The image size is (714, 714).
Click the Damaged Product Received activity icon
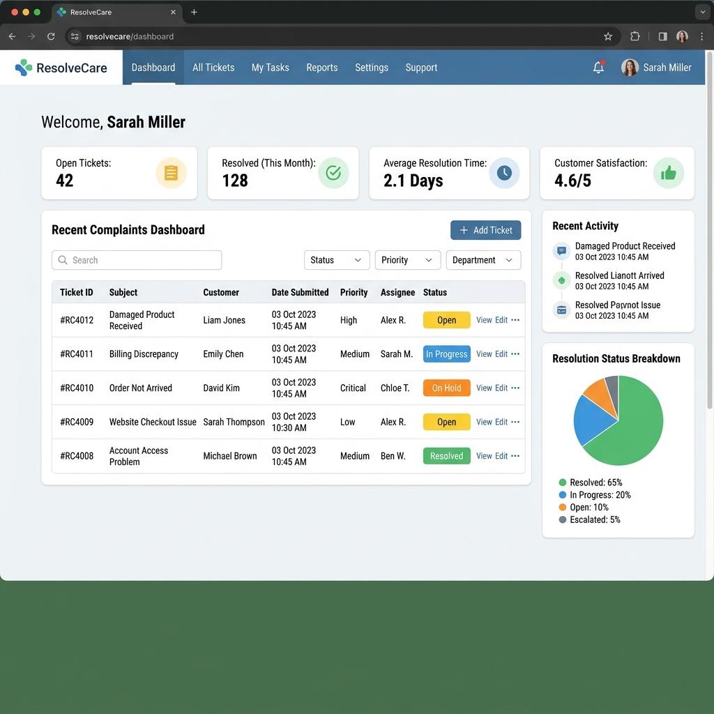(561, 251)
